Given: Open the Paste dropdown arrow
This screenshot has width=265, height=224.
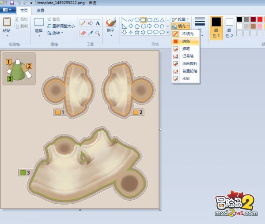Looking at the screenshot, I should point(7,36).
